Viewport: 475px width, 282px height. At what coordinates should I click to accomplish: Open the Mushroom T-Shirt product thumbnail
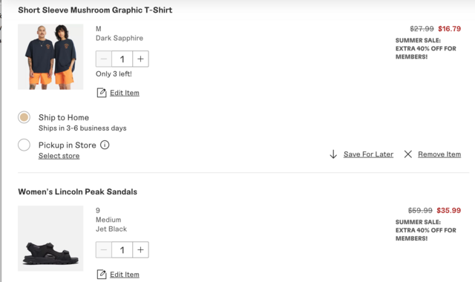pos(50,56)
